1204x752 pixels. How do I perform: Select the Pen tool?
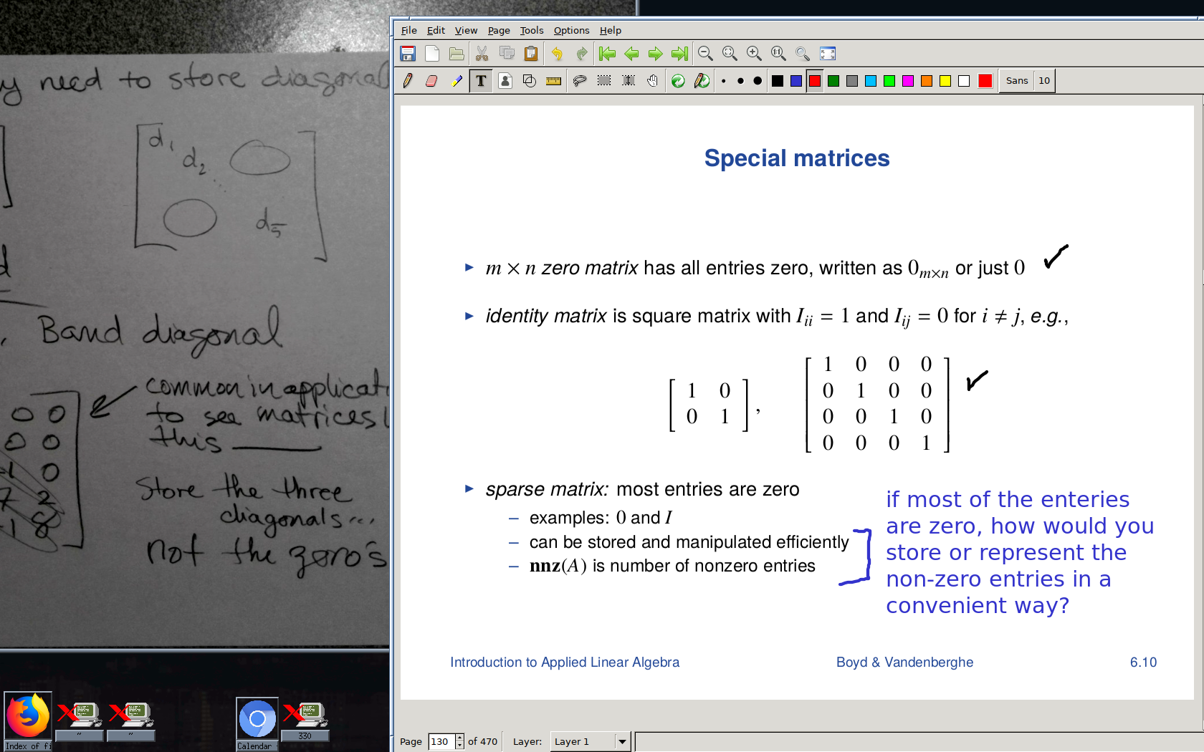[408, 81]
